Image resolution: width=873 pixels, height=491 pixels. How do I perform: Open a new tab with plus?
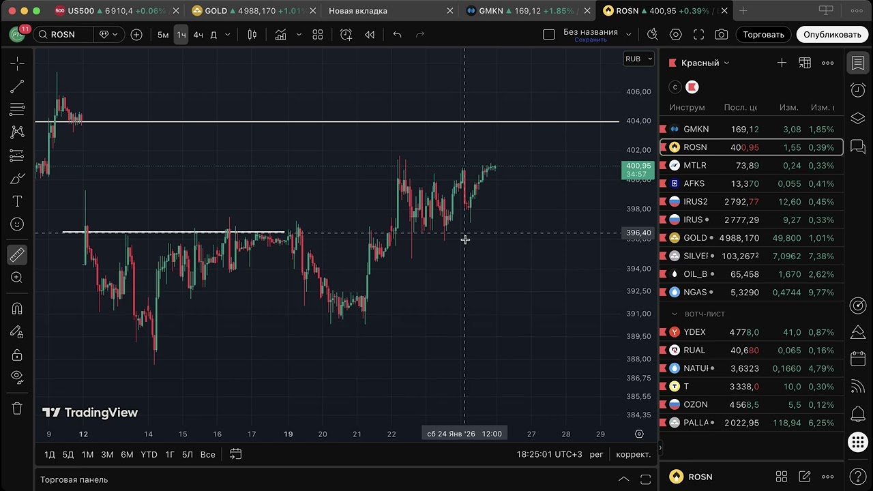point(743,11)
